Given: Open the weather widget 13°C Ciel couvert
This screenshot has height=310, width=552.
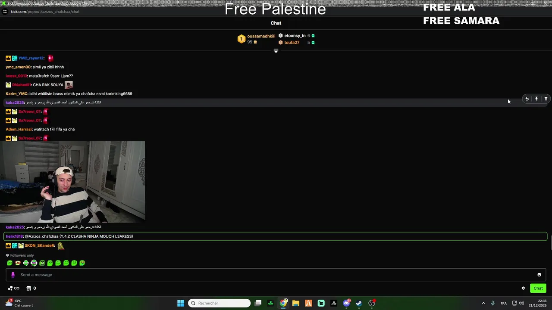Looking at the screenshot, I should [x=19, y=303].
